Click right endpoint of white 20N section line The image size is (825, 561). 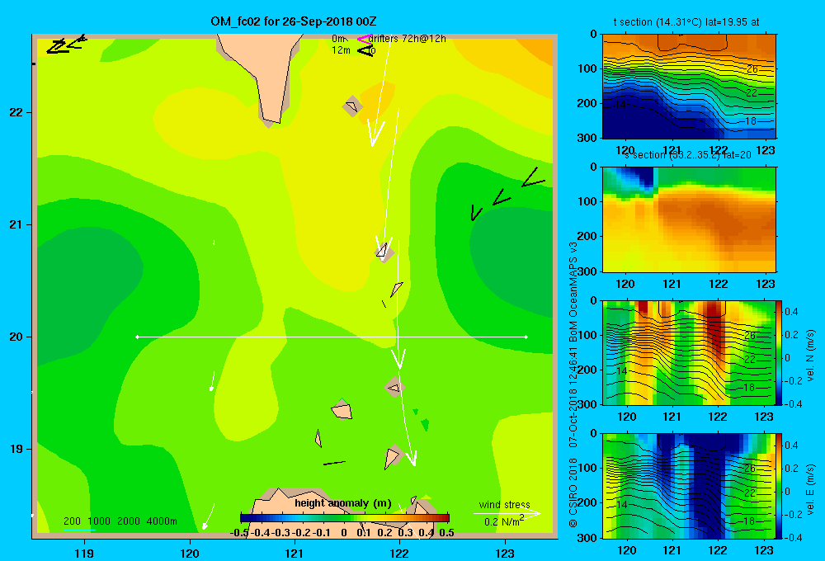pos(526,337)
